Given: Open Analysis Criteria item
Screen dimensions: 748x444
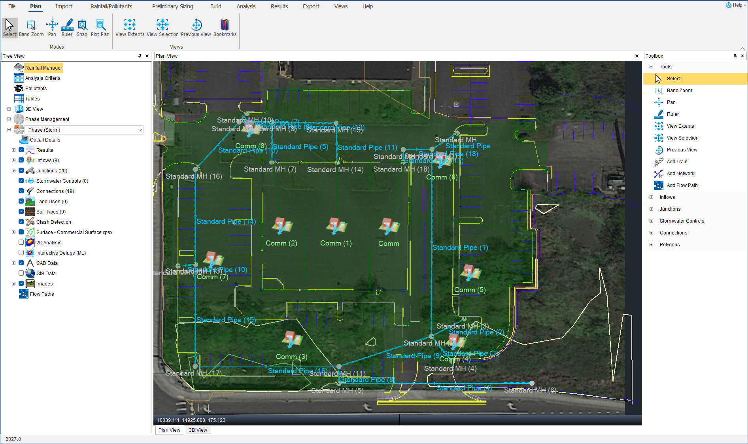Looking at the screenshot, I should coord(43,78).
